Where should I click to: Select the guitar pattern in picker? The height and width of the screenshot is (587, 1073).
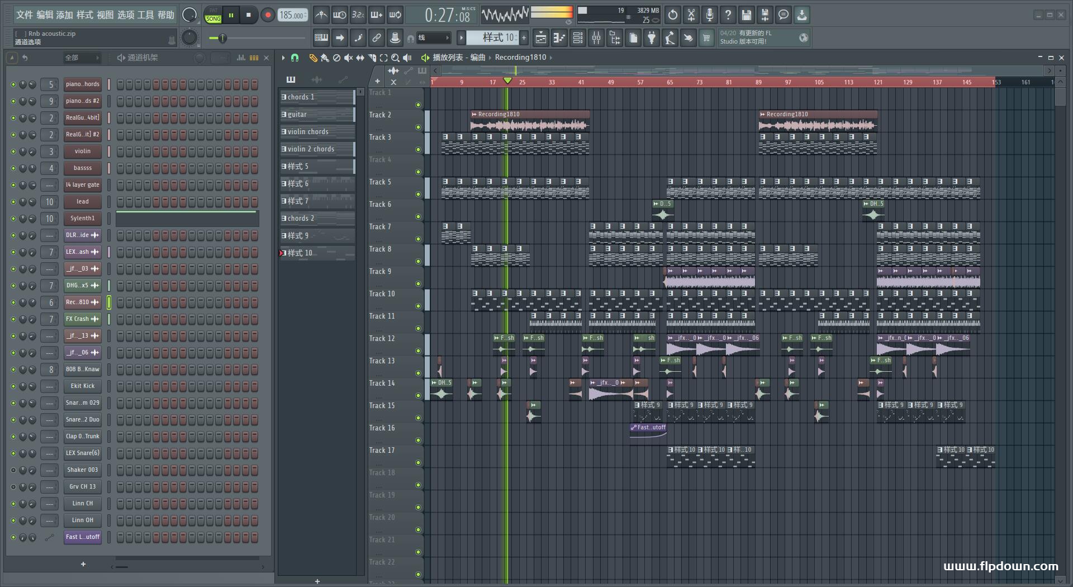tap(317, 115)
